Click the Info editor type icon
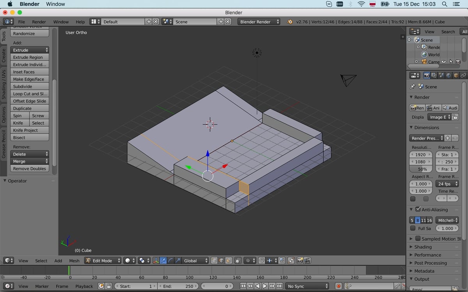468x292 pixels. [x=9, y=22]
